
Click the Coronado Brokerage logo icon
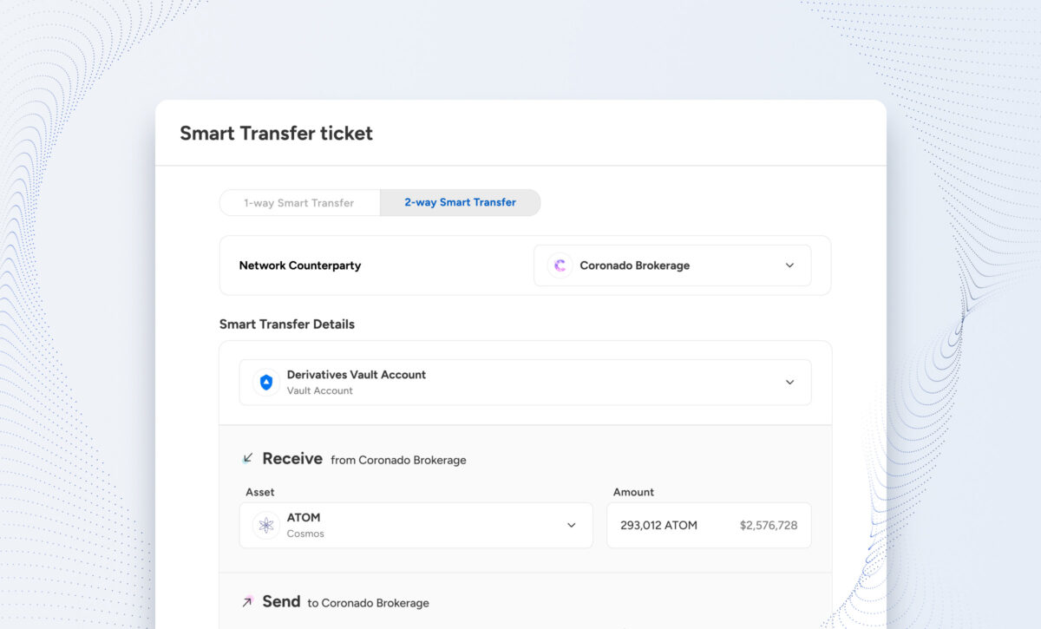pos(560,265)
